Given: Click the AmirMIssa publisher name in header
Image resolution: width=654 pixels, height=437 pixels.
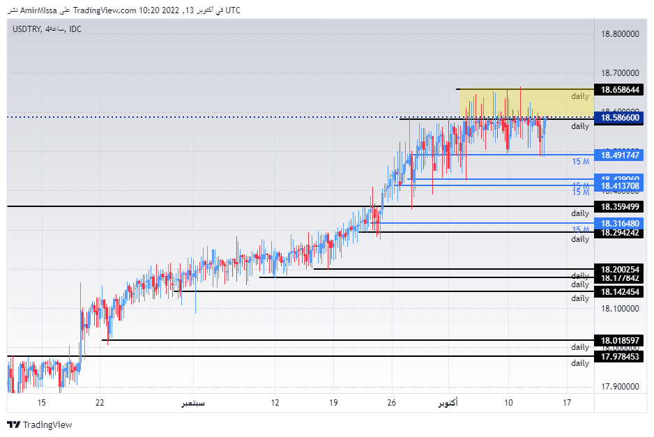Looking at the screenshot, I should [x=38, y=10].
